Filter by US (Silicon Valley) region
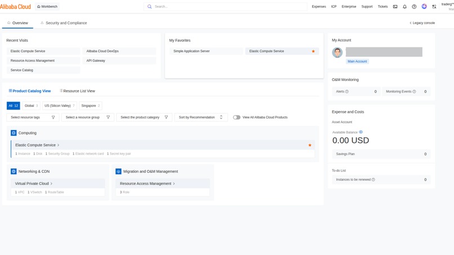The height and width of the screenshot is (255, 454). (x=59, y=106)
